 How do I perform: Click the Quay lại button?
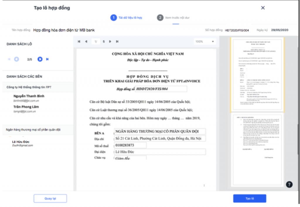tap(50, 199)
